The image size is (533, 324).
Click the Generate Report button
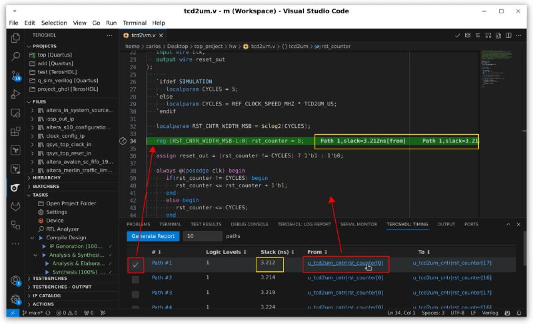tap(153, 236)
